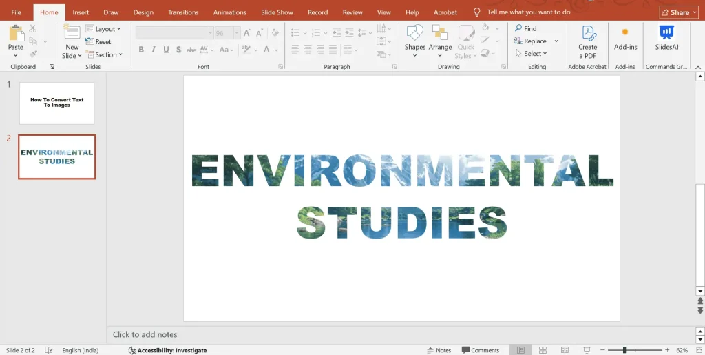705x355 pixels.
Task: Open Change Case Aa dropdown
Action: pyautogui.click(x=226, y=50)
